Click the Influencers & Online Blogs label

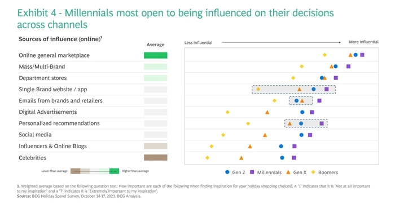coord(52,146)
